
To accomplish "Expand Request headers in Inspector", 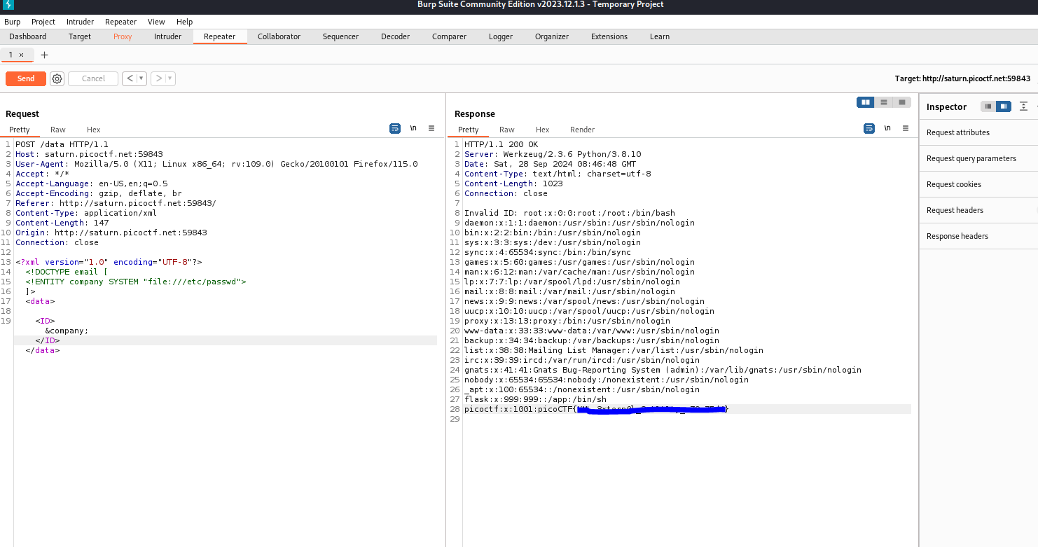I will click(978, 210).
